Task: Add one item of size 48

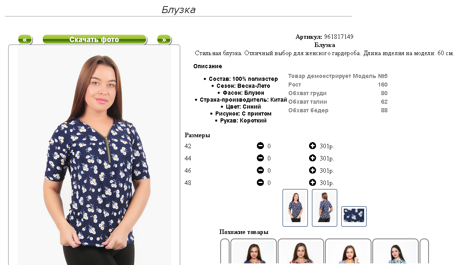Action: pyautogui.click(x=312, y=183)
